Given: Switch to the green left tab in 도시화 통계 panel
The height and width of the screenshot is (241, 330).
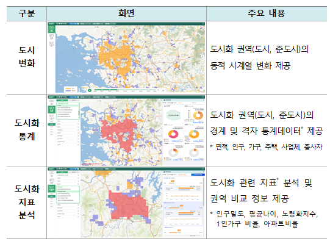Looking at the screenshot, I should click(62, 101).
